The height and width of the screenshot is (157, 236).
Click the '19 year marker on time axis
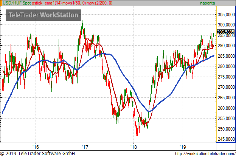coord(183,147)
